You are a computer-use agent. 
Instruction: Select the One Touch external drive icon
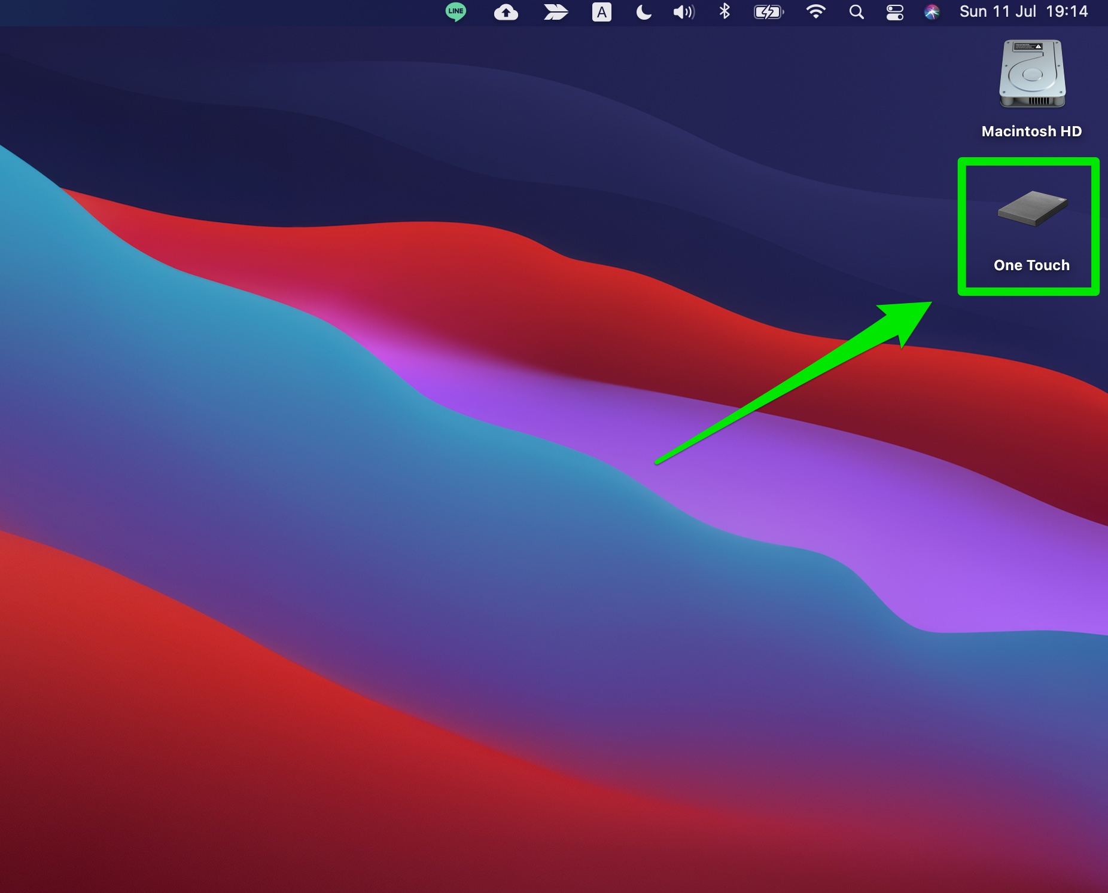pos(1032,209)
